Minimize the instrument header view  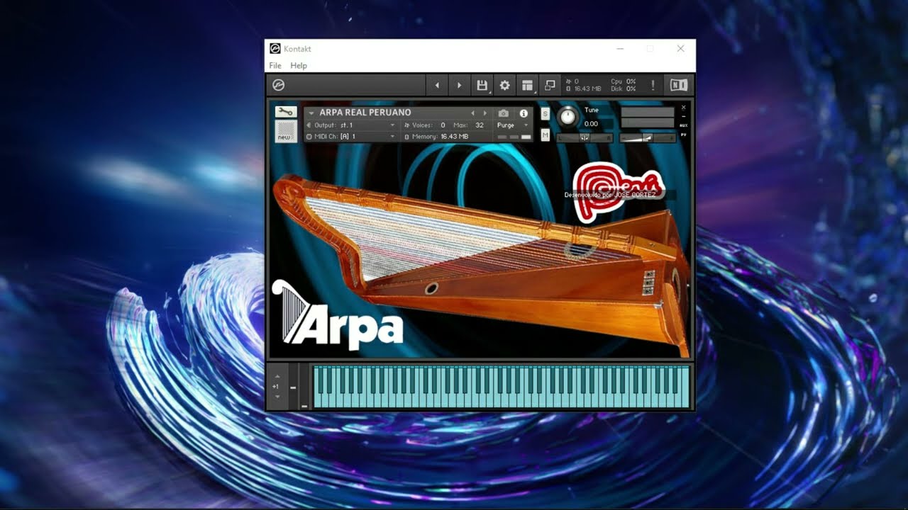[683, 117]
